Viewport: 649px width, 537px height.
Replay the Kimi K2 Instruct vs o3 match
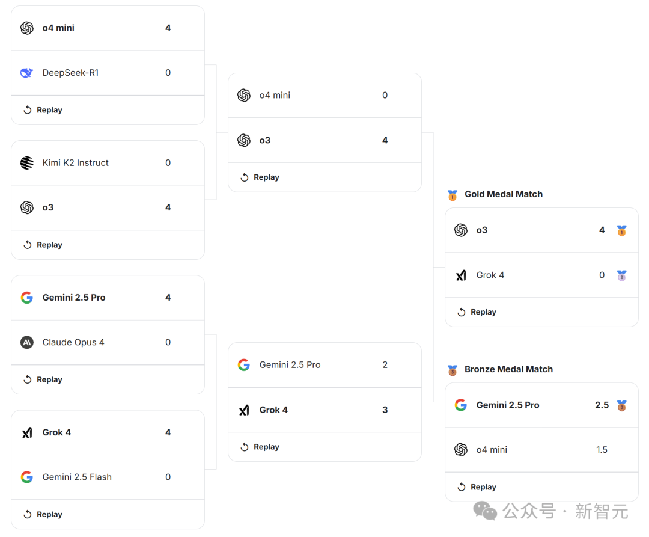click(x=43, y=245)
